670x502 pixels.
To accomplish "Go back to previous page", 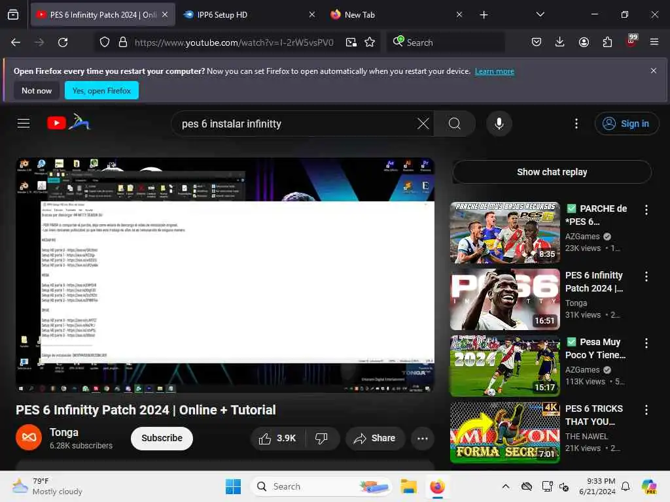I will (16, 42).
